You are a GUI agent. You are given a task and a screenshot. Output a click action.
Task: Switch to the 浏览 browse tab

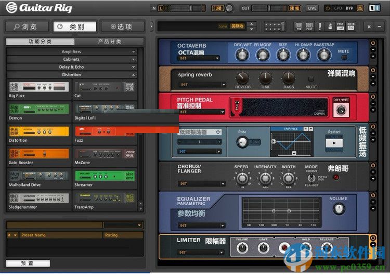pyautogui.click(x=27, y=26)
